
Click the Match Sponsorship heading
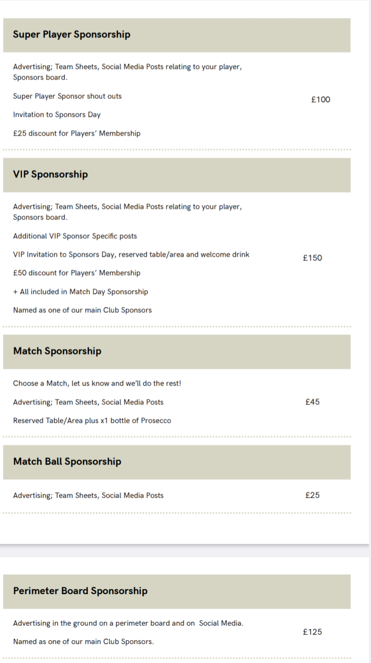tap(57, 351)
